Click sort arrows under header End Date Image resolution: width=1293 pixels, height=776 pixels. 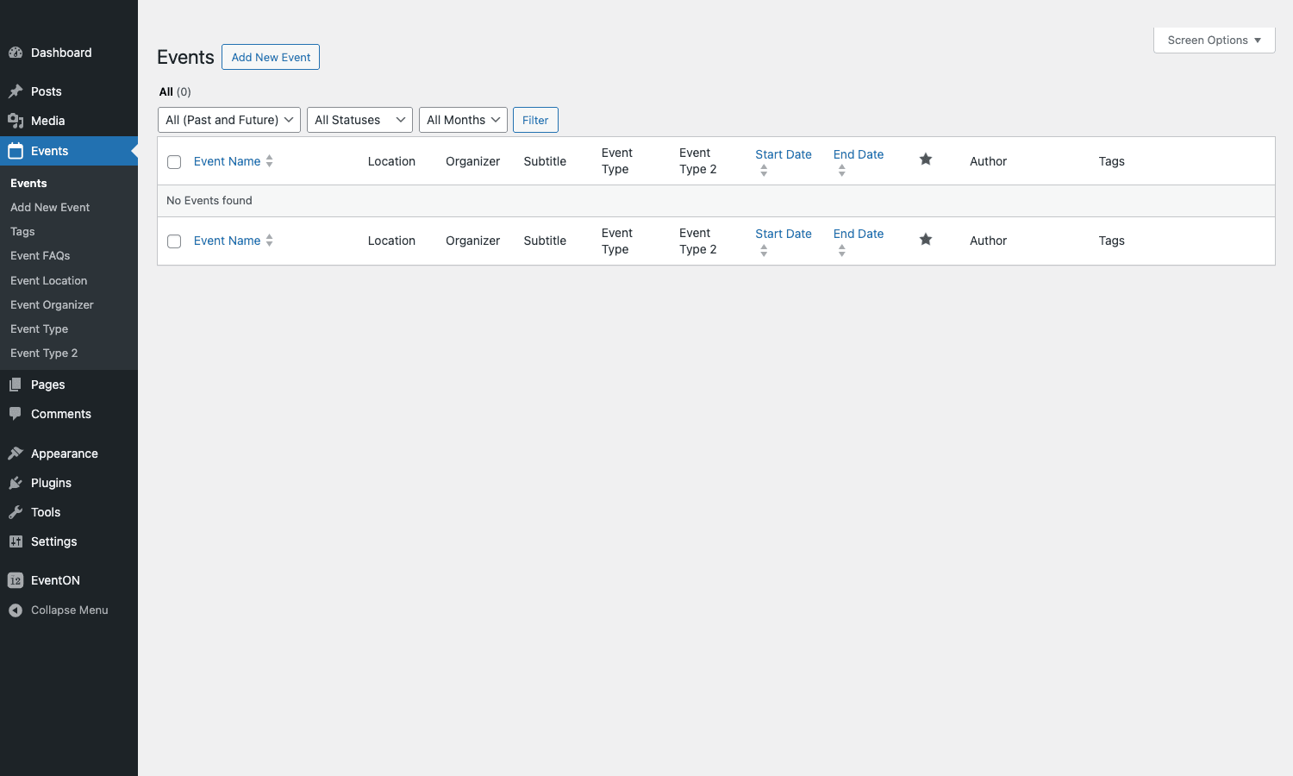click(842, 171)
